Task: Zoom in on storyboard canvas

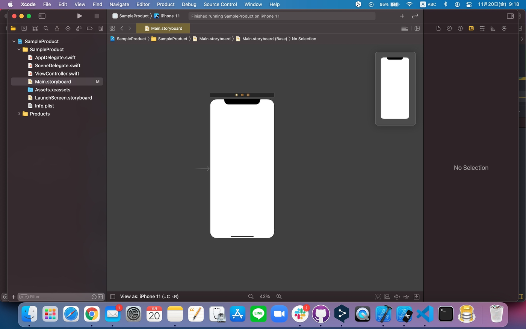Action: [x=279, y=296]
